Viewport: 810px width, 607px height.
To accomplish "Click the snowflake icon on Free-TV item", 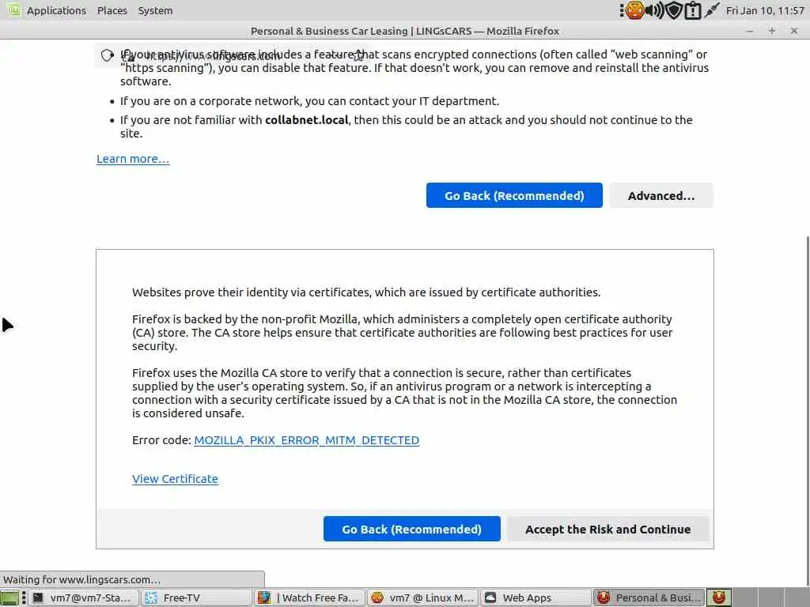I will pyautogui.click(x=151, y=598).
